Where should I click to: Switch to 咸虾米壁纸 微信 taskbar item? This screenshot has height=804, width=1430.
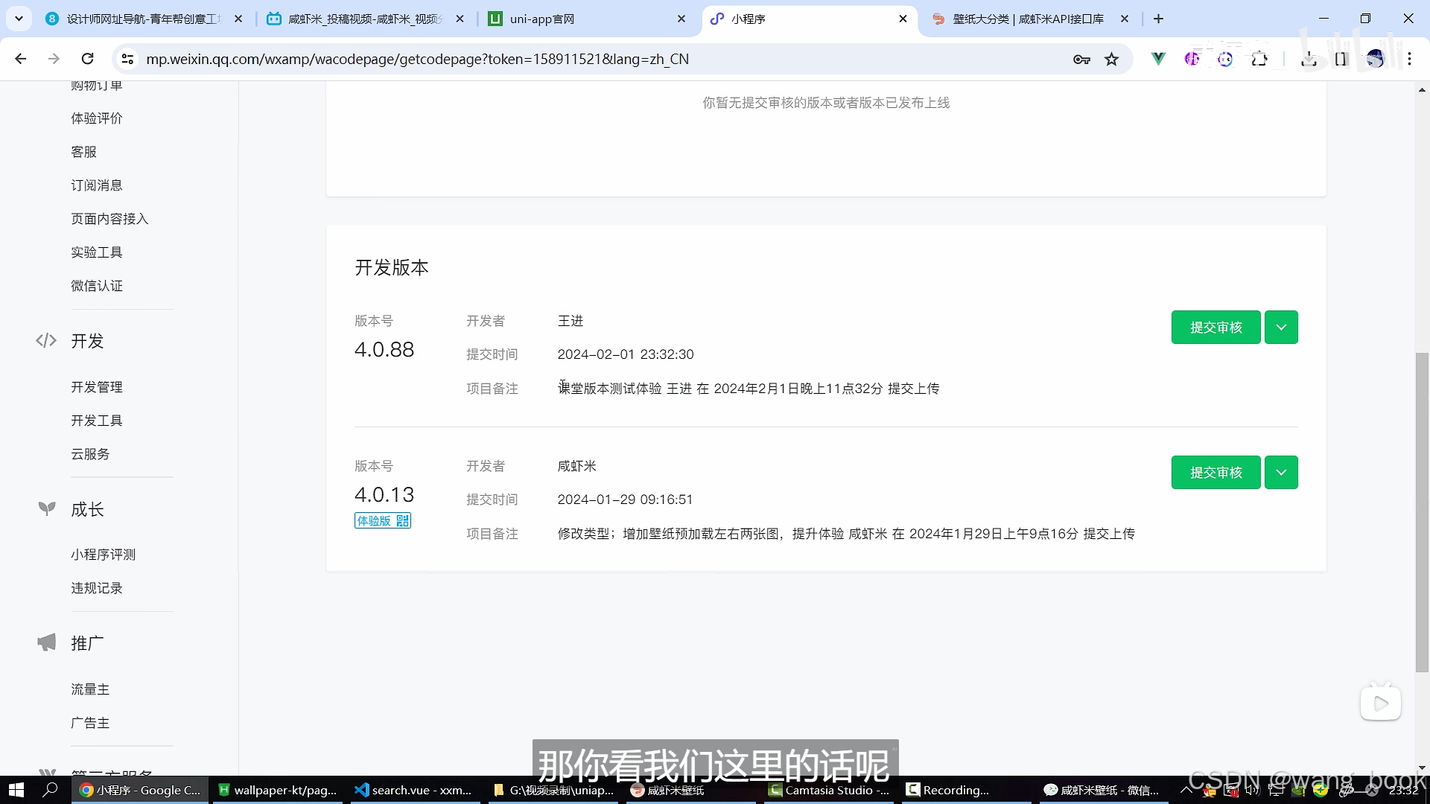tap(1104, 790)
